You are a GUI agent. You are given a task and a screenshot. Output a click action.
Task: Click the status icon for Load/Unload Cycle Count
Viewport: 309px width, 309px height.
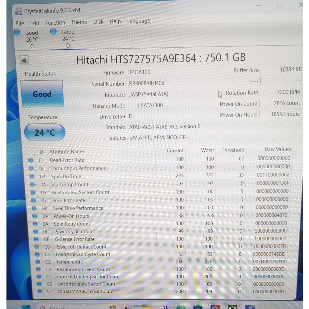tap(37, 254)
